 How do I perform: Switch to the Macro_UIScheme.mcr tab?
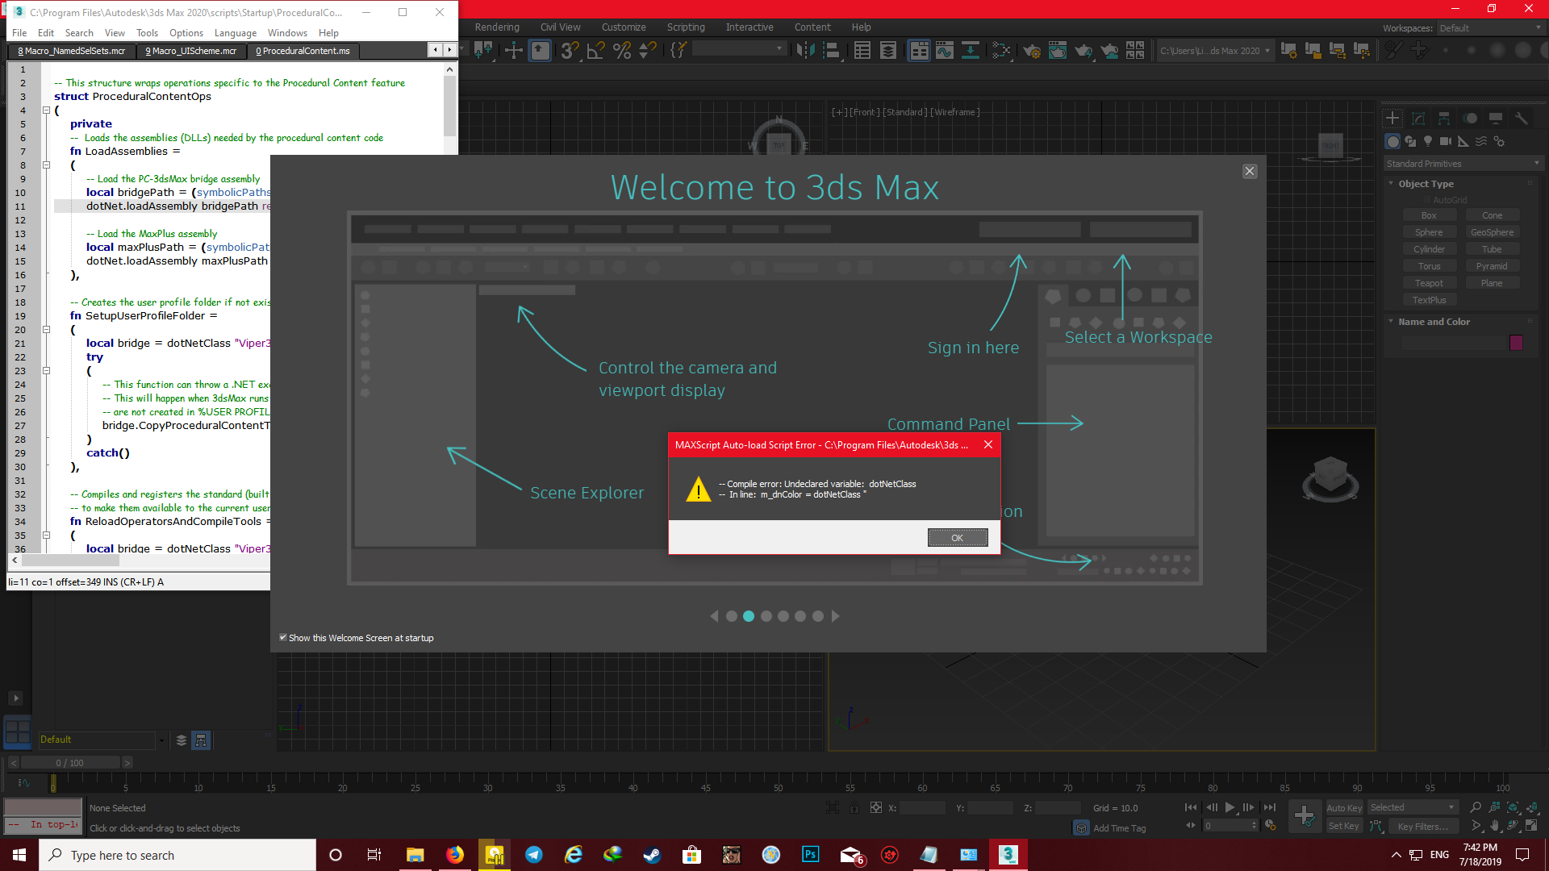(191, 51)
